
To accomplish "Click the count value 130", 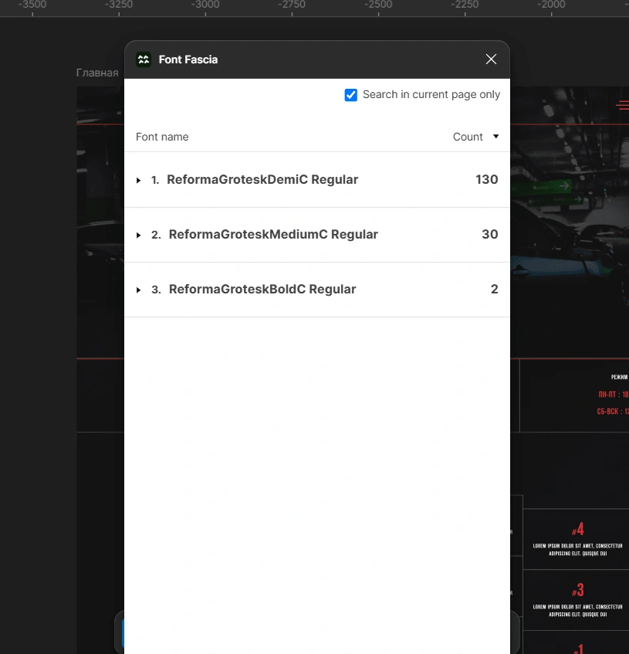I will coord(487,179).
